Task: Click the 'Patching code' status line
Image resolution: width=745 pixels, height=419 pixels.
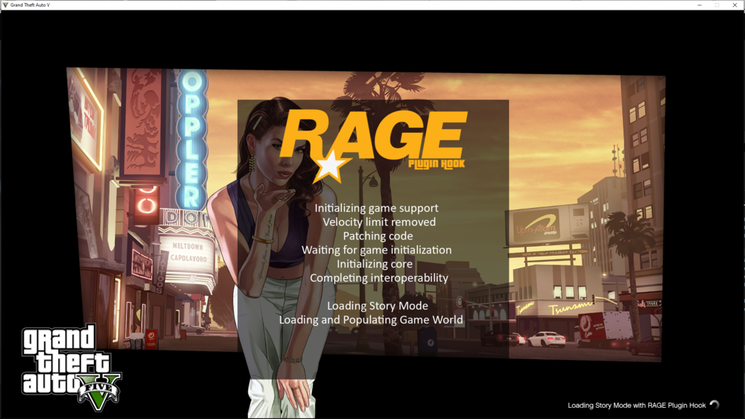Action: coord(378,236)
